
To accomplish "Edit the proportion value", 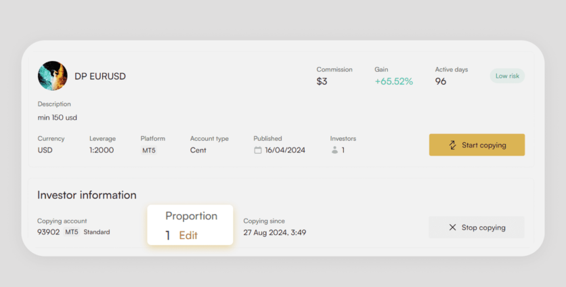I will click(188, 236).
